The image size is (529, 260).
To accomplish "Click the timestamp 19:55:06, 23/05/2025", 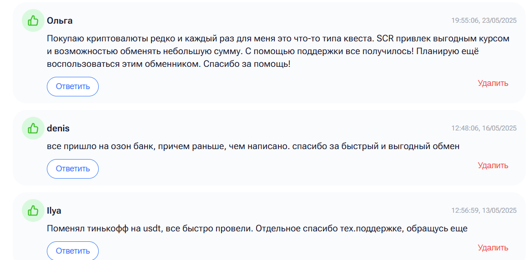I will pos(484,20).
